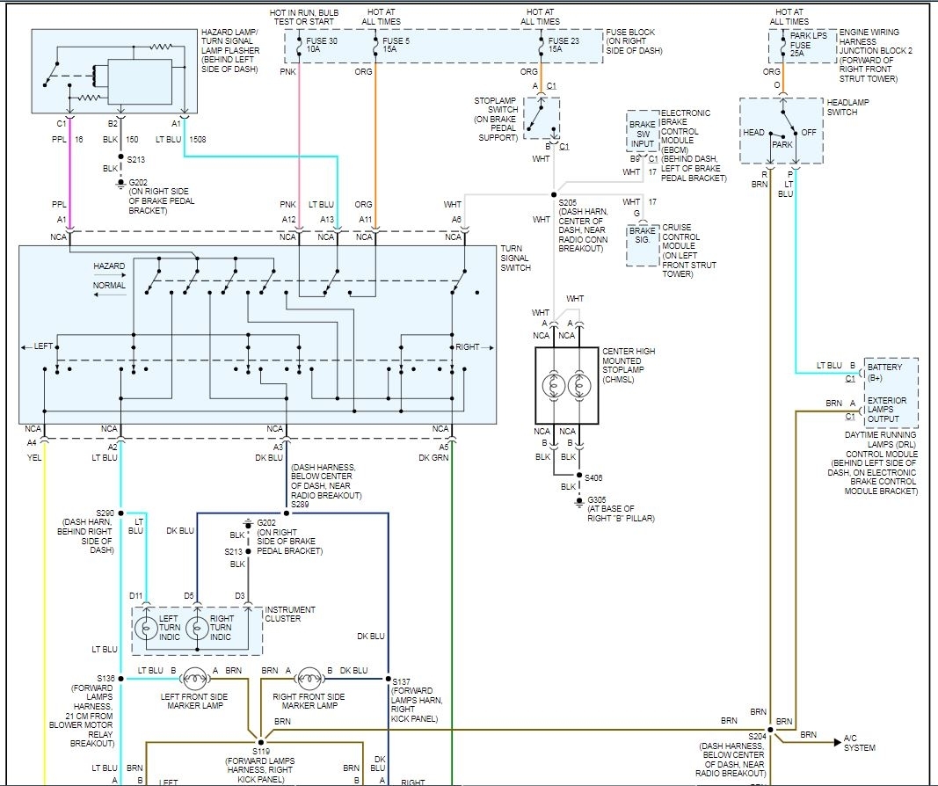Click the Right Turn Indic lamp symbol
938x786 pixels.
(198, 628)
